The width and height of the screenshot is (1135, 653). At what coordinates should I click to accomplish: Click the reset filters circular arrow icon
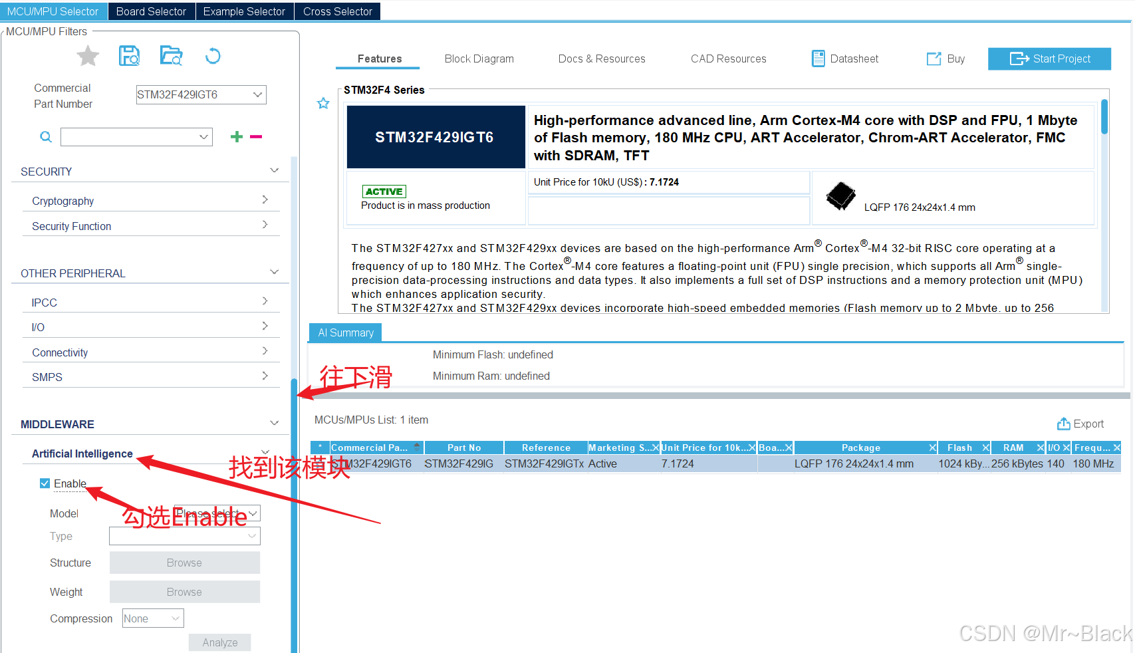pyautogui.click(x=213, y=56)
